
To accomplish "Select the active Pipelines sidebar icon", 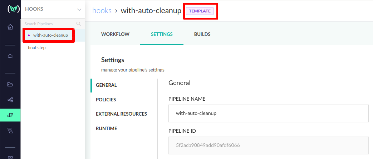I will (10, 115).
